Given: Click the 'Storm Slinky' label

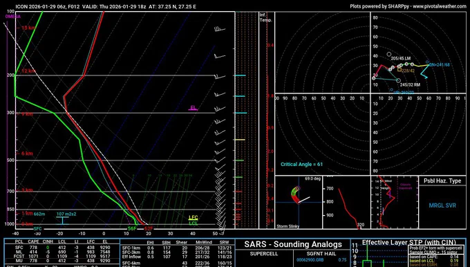Looking at the screenshot, I should coord(288,226).
